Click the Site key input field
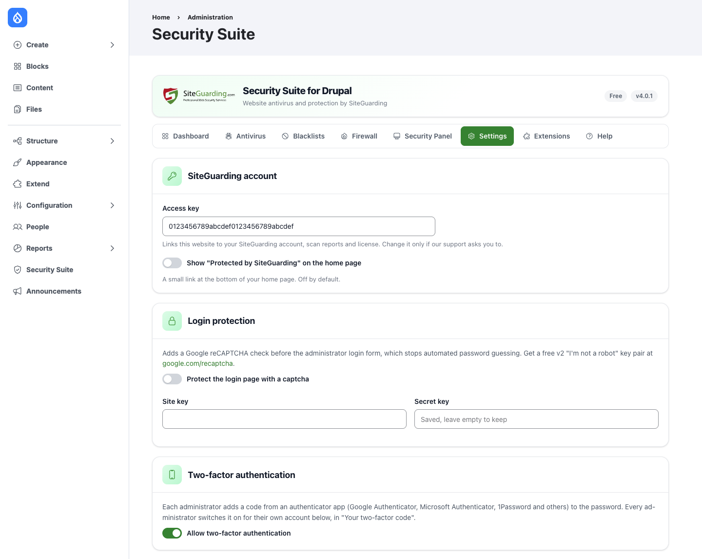702x559 pixels. click(x=284, y=419)
